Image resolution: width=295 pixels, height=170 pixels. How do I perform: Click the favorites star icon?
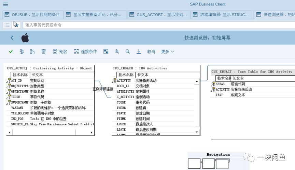16,25
